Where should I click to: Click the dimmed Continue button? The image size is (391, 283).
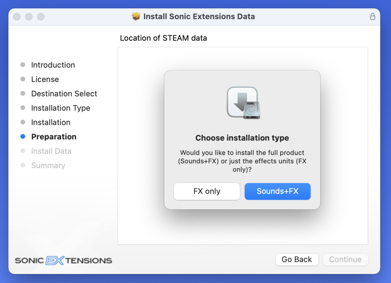345,260
